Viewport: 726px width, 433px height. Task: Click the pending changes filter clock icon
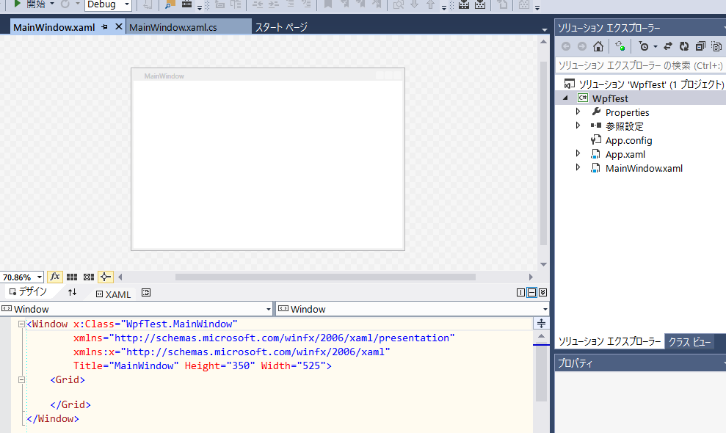644,46
